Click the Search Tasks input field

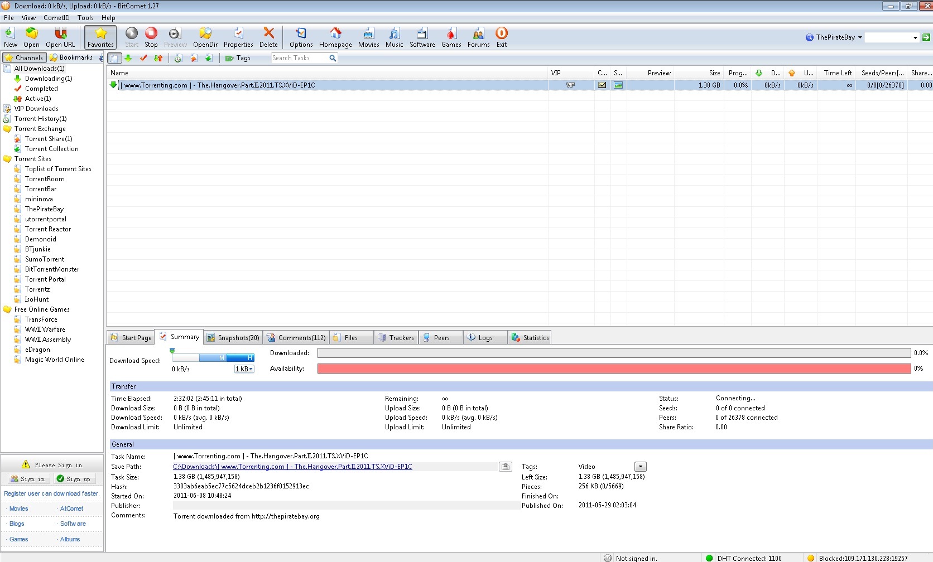tap(300, 58)
